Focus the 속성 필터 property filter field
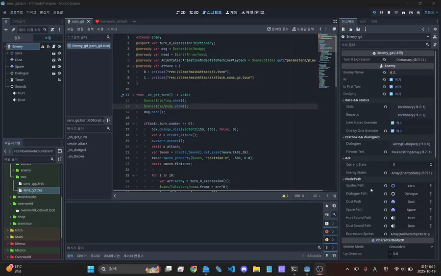Screen dimensions: 441x276 (x=386, y=45)
